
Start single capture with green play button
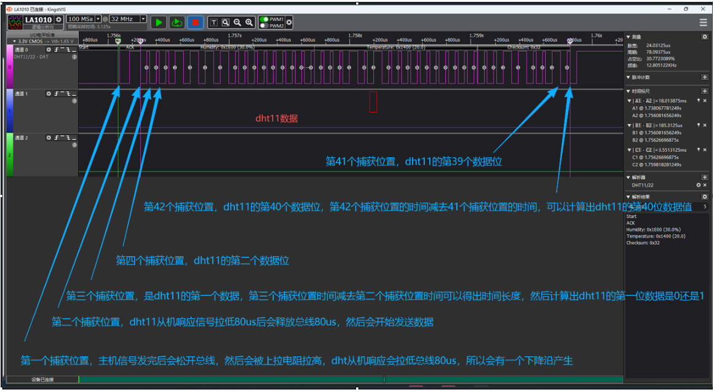[159, 22]
